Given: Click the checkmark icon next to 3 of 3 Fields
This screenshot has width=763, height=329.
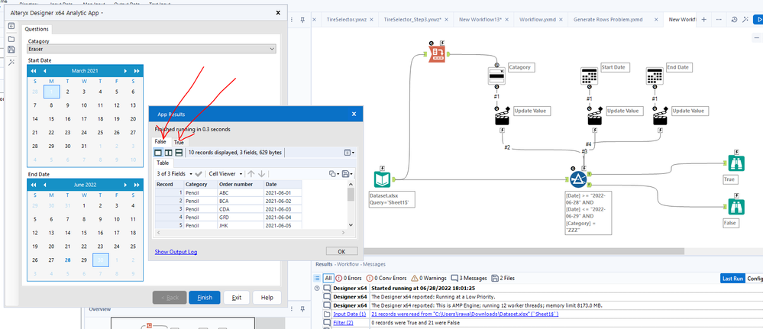Looking at the screenshot, I should coord(199,174).
